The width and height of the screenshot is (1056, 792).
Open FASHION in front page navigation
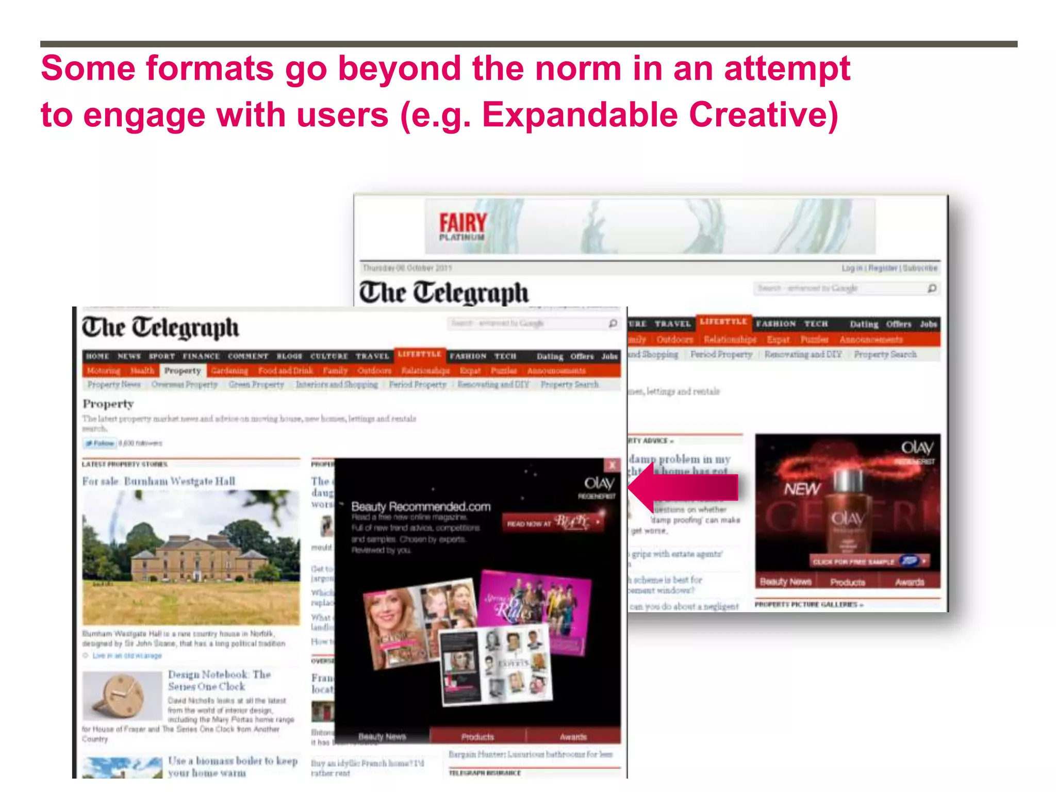click(x=468, y=356)
